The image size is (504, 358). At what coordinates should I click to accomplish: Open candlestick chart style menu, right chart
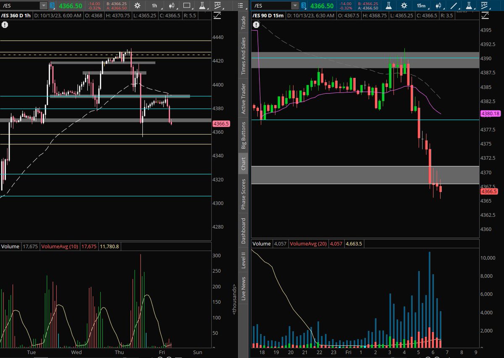[x=438, y=5]
